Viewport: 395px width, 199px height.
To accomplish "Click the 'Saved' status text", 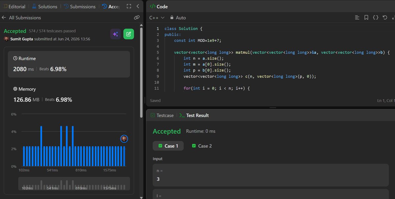I will coord(155,100).
